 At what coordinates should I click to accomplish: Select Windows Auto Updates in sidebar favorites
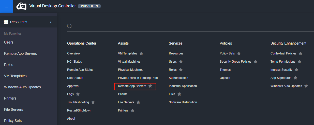tap(22, 87)
